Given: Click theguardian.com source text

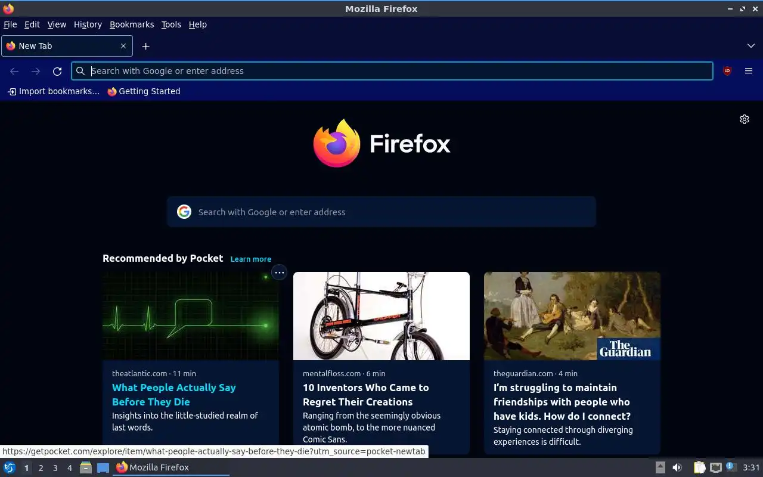Looking at the screenshot, I should click(x=523, y=373).
